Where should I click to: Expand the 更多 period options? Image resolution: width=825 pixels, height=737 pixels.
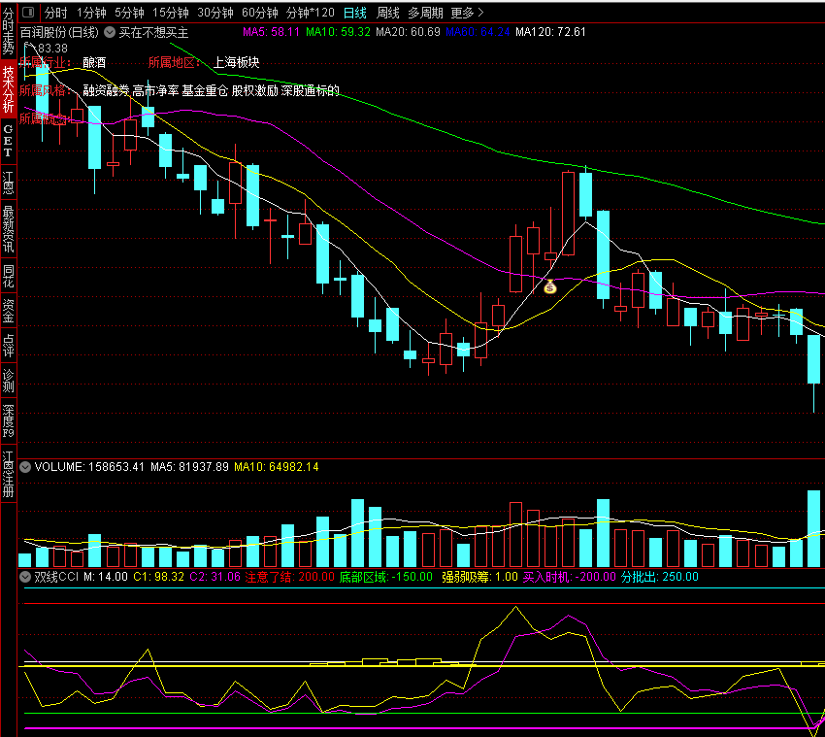pos(467,13)
